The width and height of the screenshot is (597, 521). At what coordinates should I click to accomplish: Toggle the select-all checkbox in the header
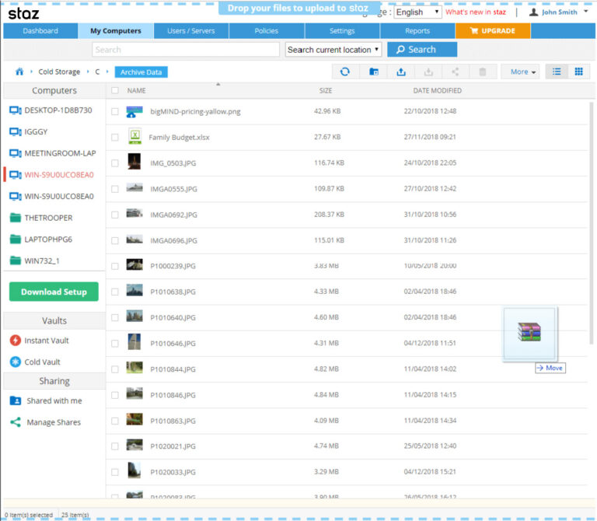tap(115, 90)
